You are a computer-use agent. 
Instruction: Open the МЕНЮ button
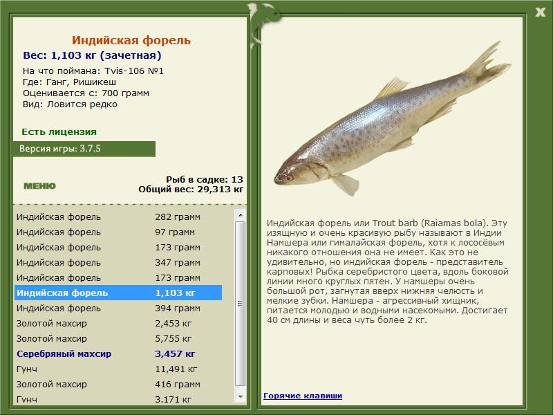point(39,186)
